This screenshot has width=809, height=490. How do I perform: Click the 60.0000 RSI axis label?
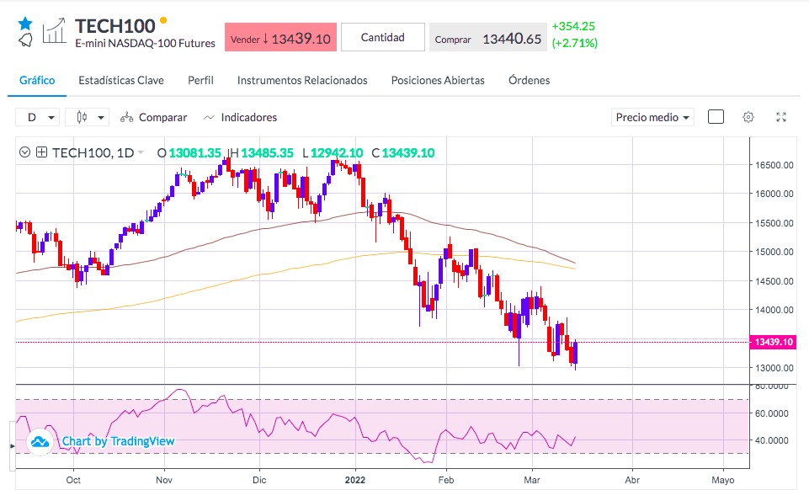point(772,413)
